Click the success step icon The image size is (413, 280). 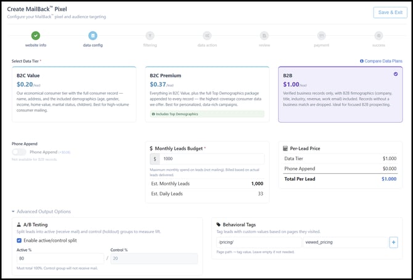378,36
